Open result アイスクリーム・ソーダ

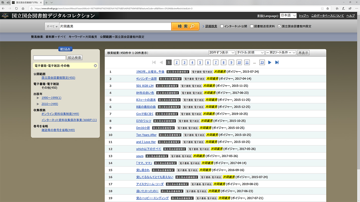click(150, 184)
